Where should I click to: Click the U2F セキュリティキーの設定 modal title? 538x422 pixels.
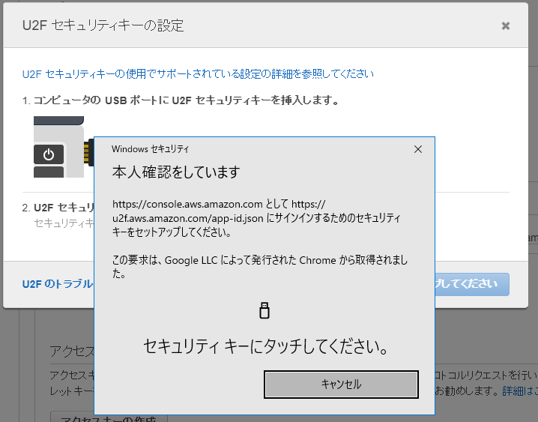[x=103, y=25]
